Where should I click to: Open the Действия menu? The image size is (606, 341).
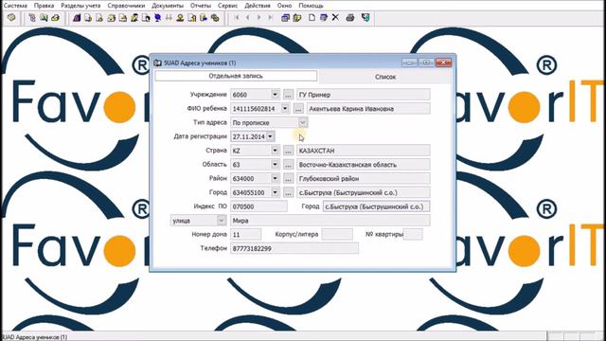click(x=258, y=6)
